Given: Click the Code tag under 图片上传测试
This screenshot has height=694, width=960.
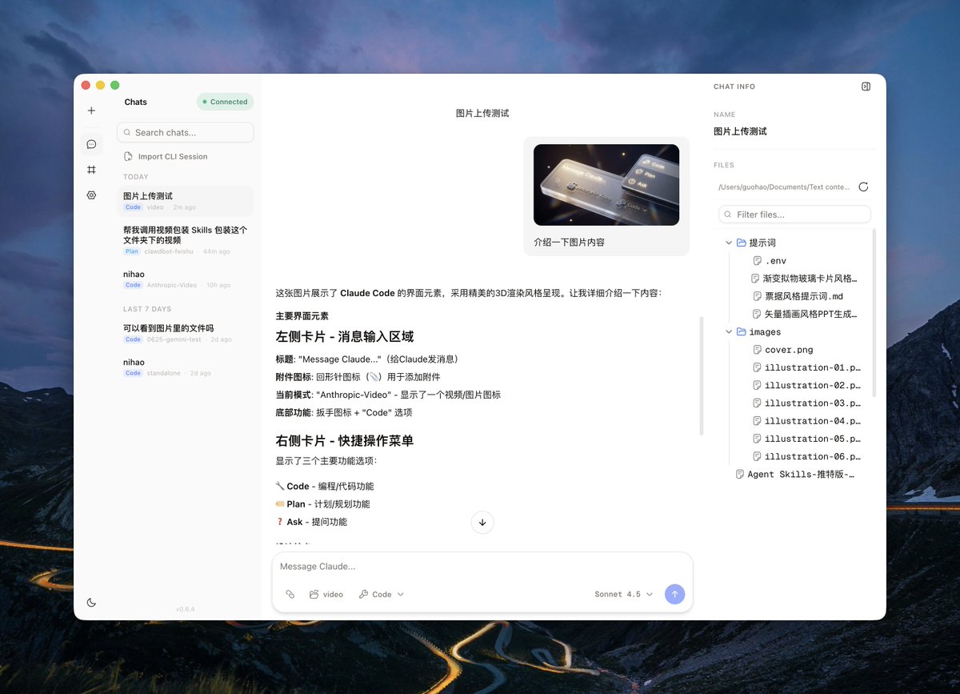Looking at the screenshot, I should pyautogui.click(x=133, y=207).
